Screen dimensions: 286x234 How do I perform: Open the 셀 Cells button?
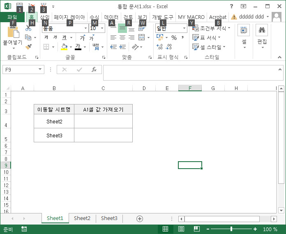[244, 37]
